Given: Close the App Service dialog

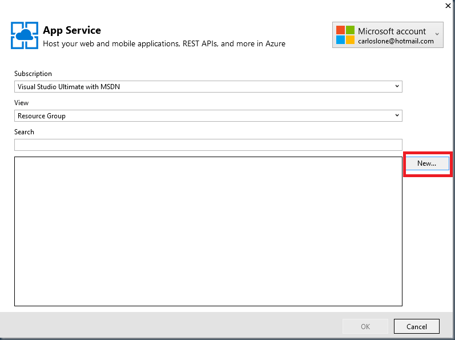Looking at the screenshot, I should [x=448, y=6].
